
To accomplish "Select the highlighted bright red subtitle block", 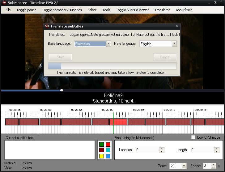I will (118, 122).
